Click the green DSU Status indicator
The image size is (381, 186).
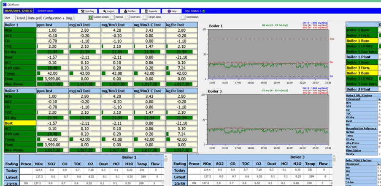(x=204, y=11)
